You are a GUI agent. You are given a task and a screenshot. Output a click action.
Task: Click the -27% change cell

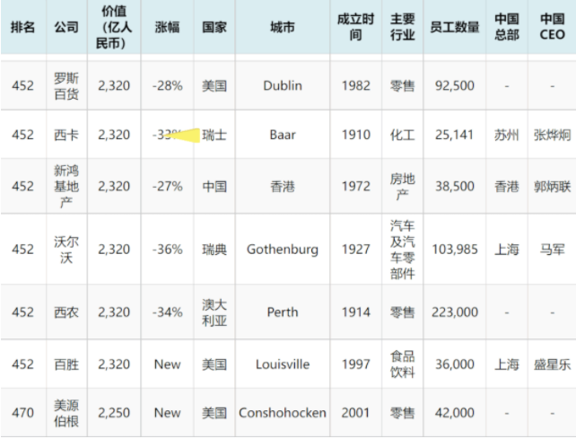(167, 187)
